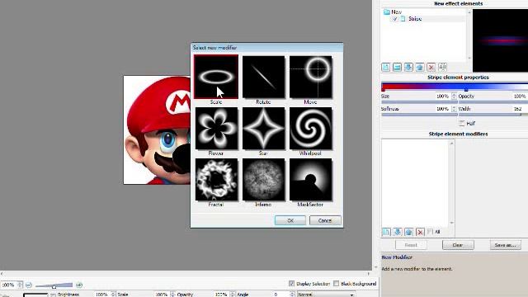Image resolution: width=528 pixels, height=297 pixels.
Task: Pick the MaskSector modifier
Action: [x=310, y=180]
